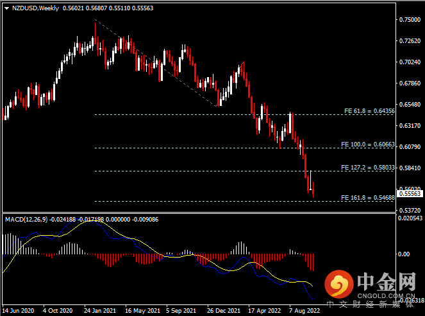The height and width of the screenshot is (316, 425).
Task: Click the 17 Apr 2022 date label
Action: 264,311
